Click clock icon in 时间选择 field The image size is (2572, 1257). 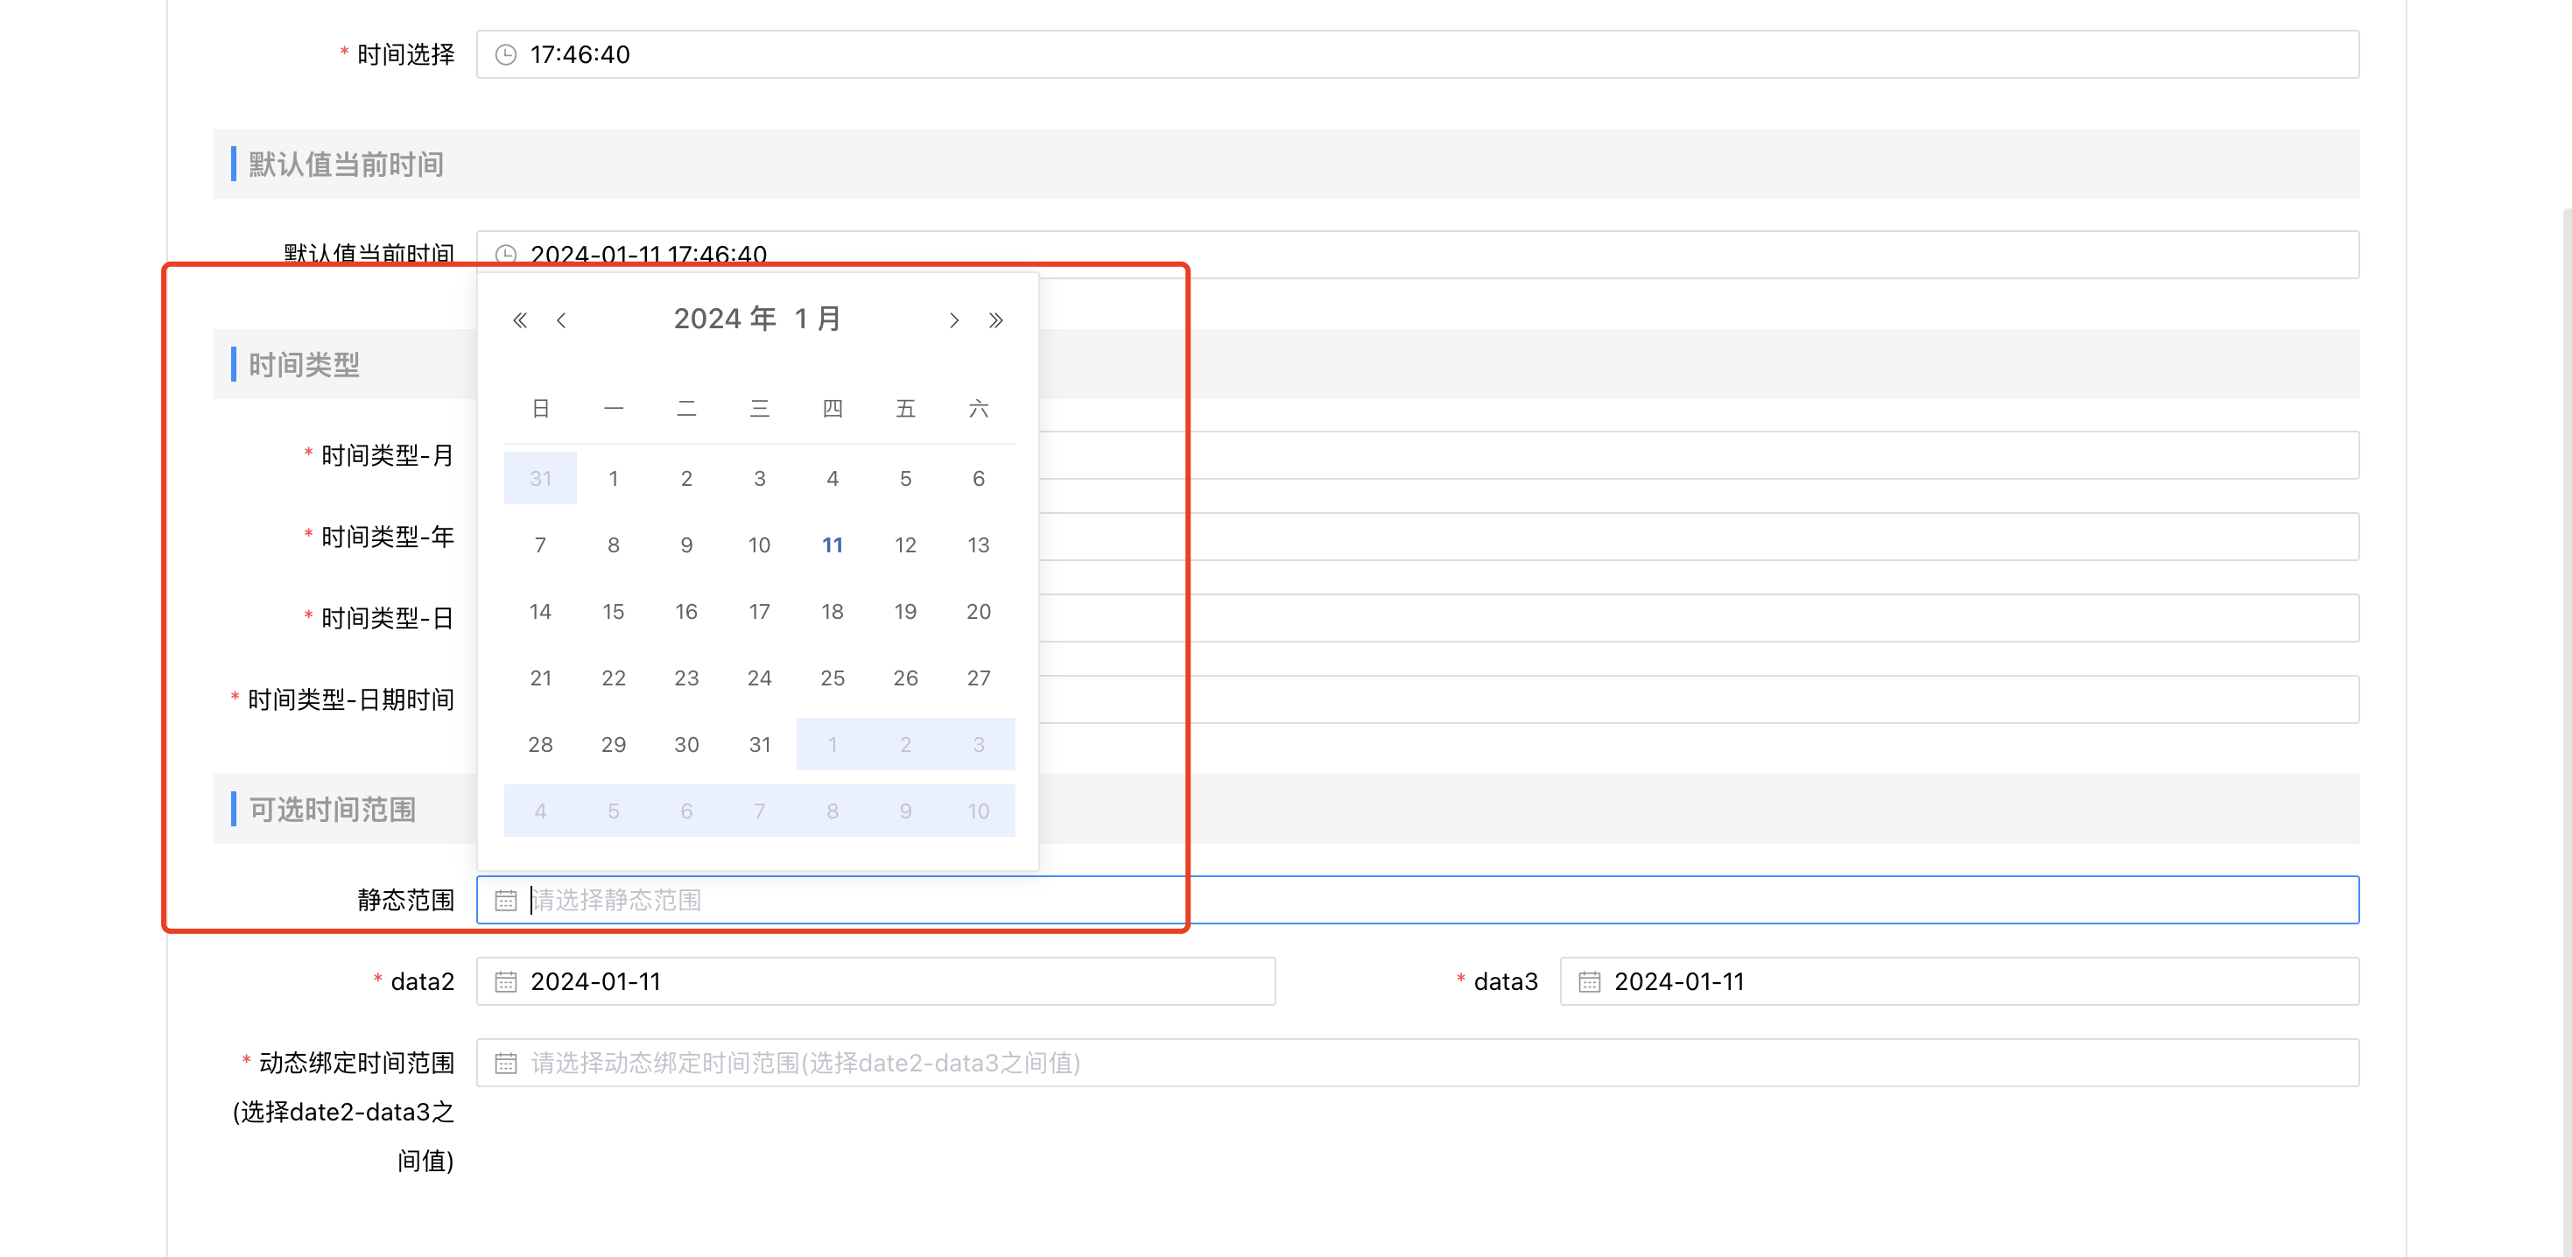506,55
